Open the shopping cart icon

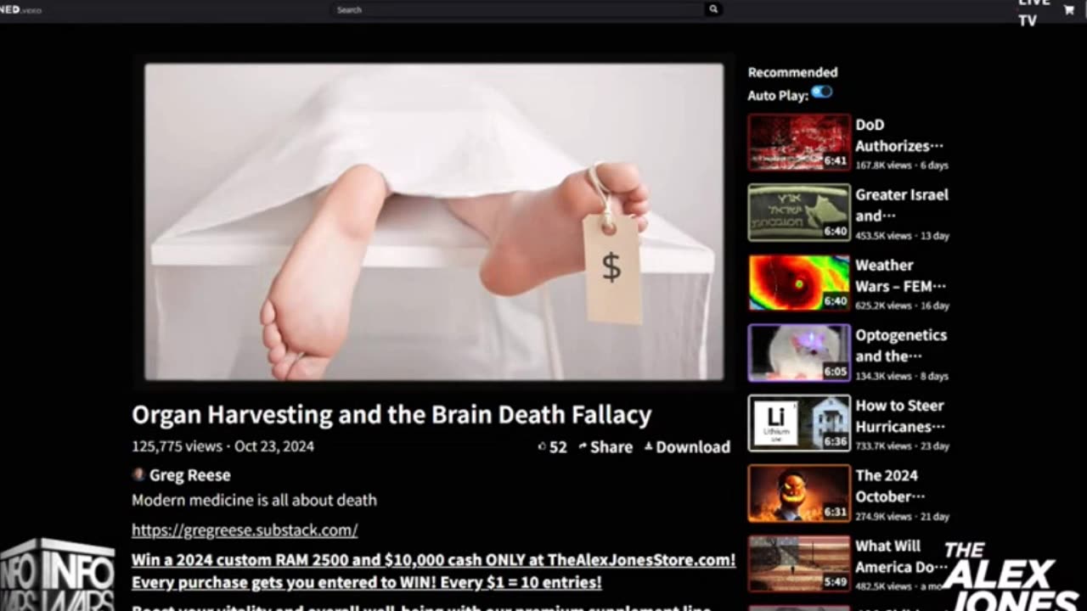(x=1068, y=10)
